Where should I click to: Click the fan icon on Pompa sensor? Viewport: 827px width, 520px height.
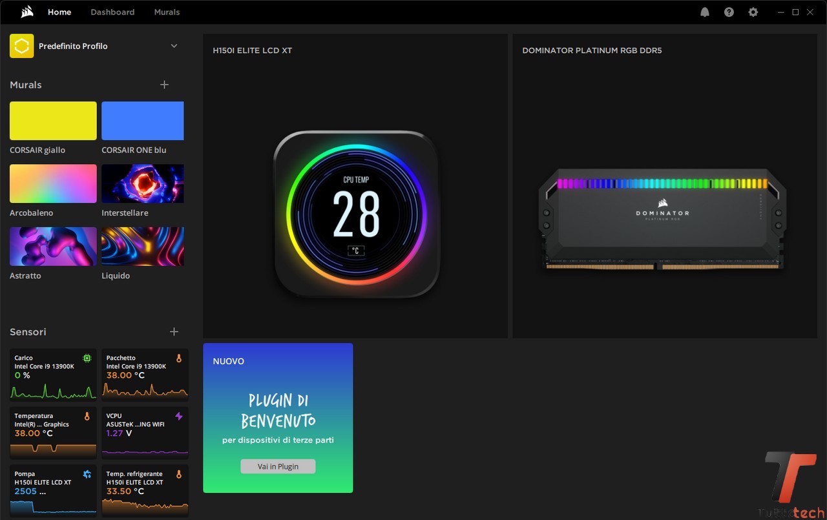pyautogui.click(x=87, y=474)
